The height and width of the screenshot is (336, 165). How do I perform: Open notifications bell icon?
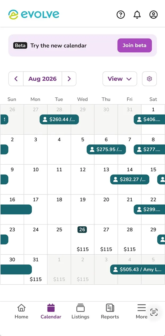137,14
